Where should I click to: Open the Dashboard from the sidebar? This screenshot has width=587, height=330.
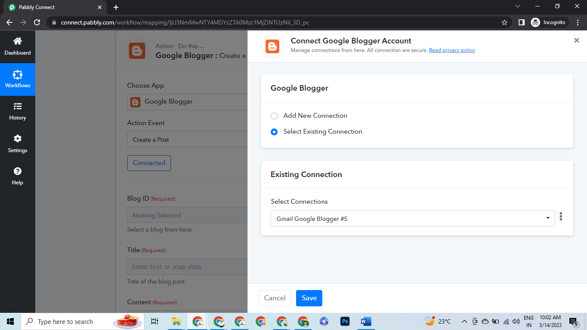(x=18, y=46)
